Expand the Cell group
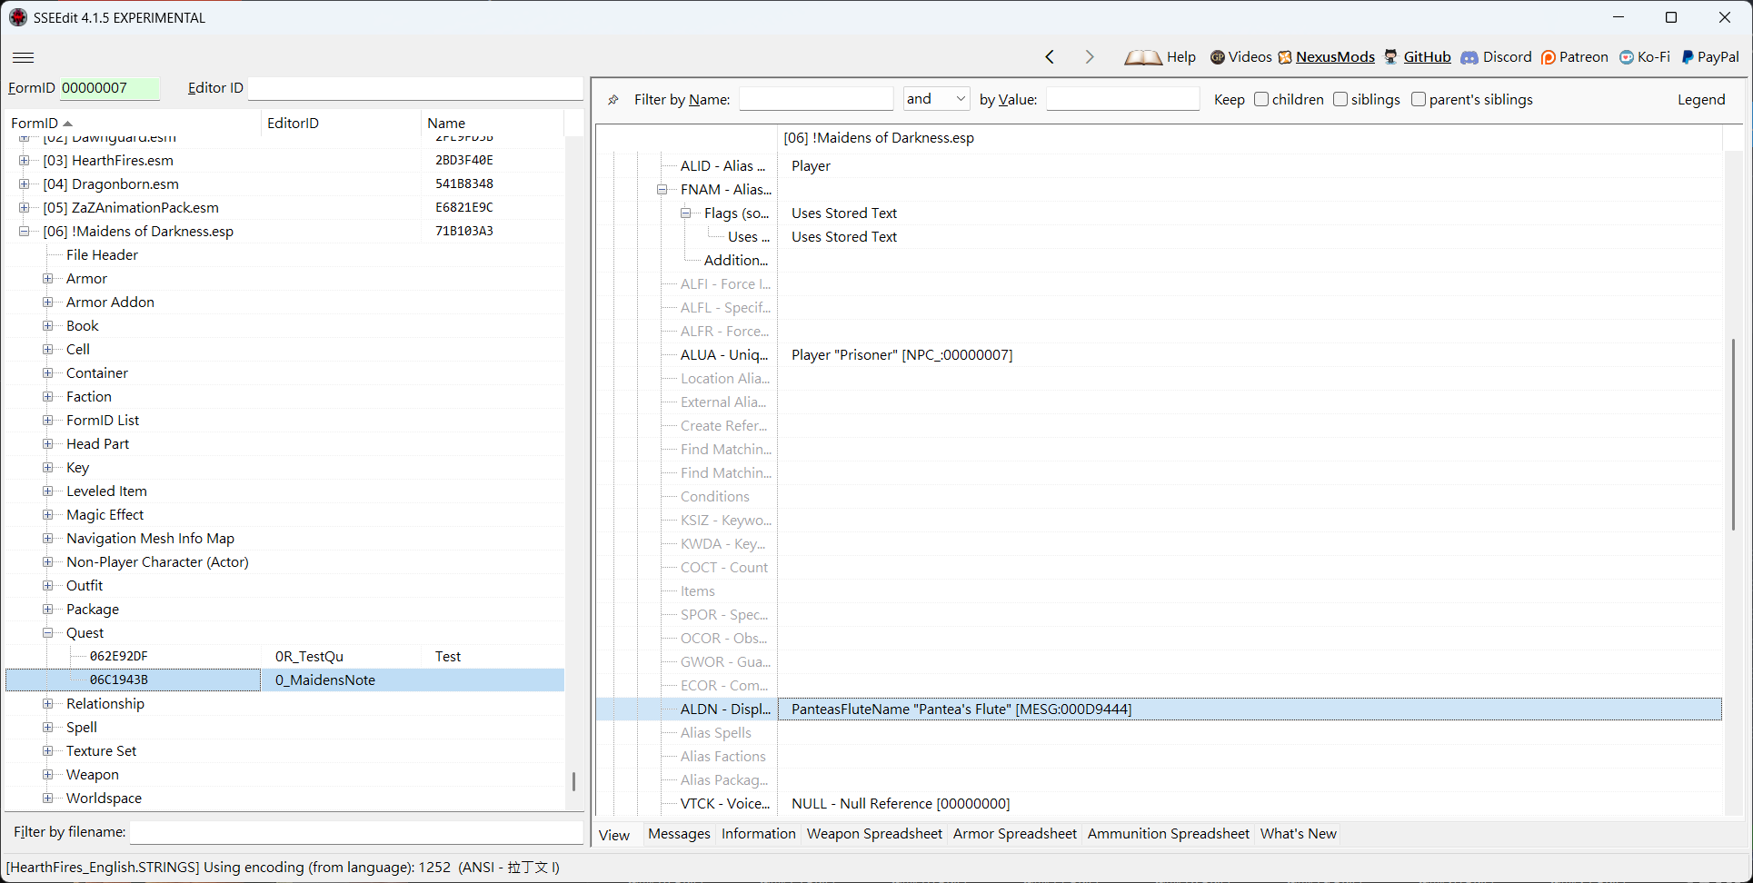This screenshot has width=1753, height=883. coord(48,349)
